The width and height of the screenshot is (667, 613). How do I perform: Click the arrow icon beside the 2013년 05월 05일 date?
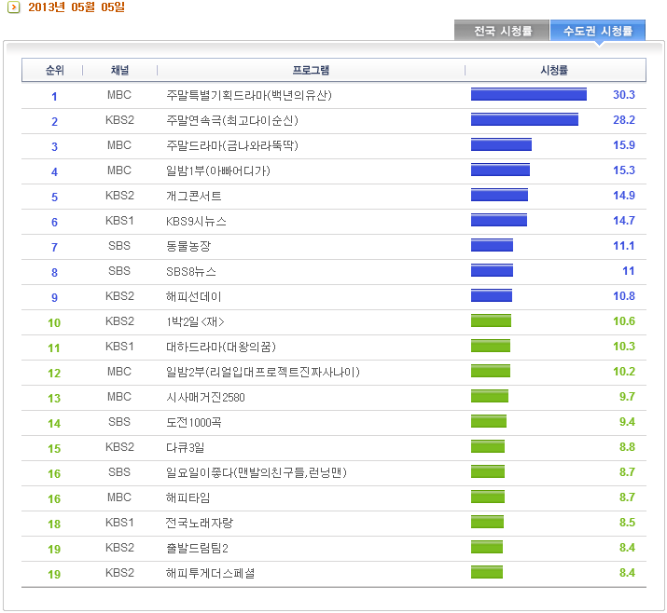point(14,7)
